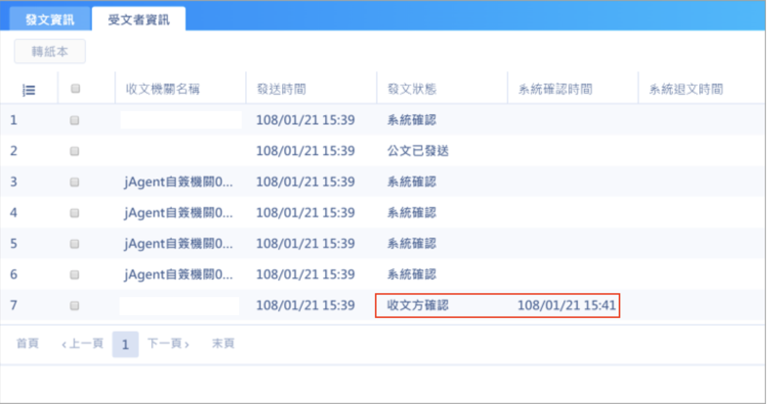Select the 受文者資訊 tab
767x404 pixels.
(139, 20)
